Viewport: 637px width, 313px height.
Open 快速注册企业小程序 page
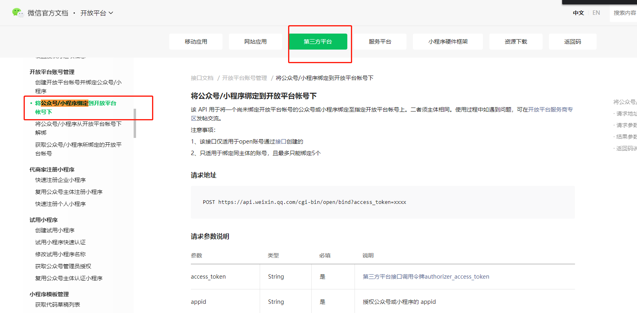tap(60, 180)
